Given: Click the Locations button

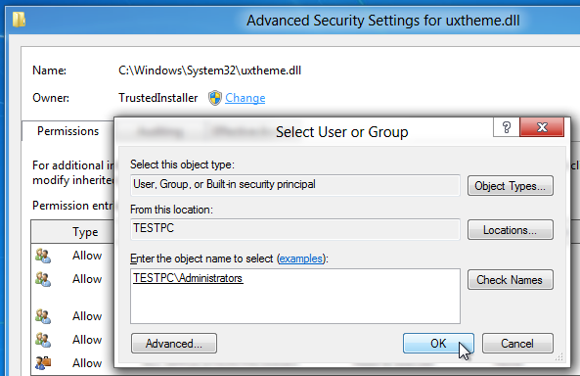Looking at the screenshot, I should click(511, 230).
